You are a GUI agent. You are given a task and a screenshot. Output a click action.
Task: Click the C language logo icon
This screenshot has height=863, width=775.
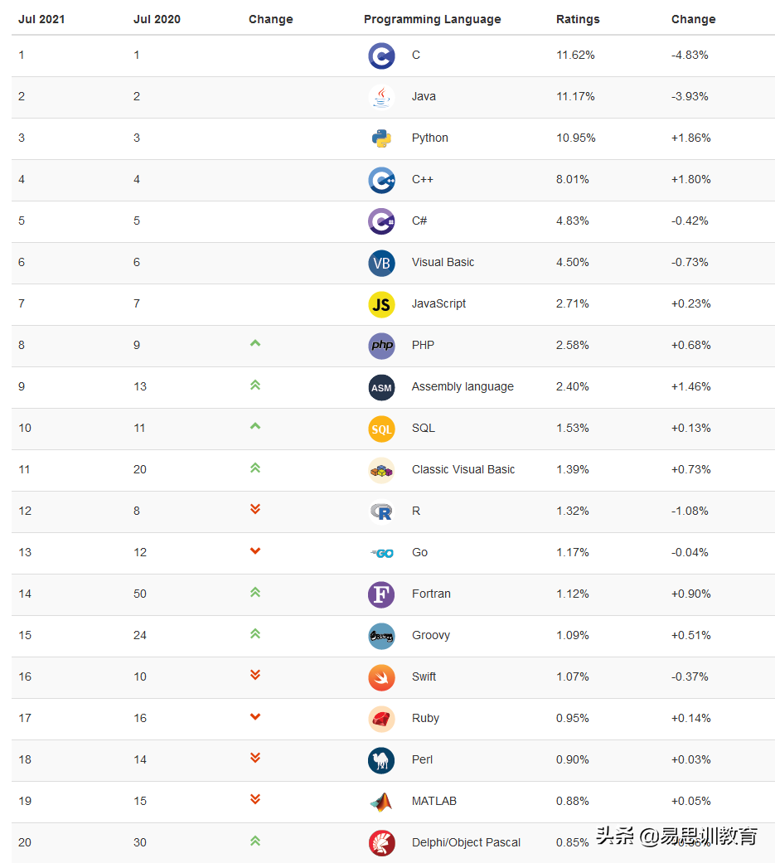pos(381,56)
